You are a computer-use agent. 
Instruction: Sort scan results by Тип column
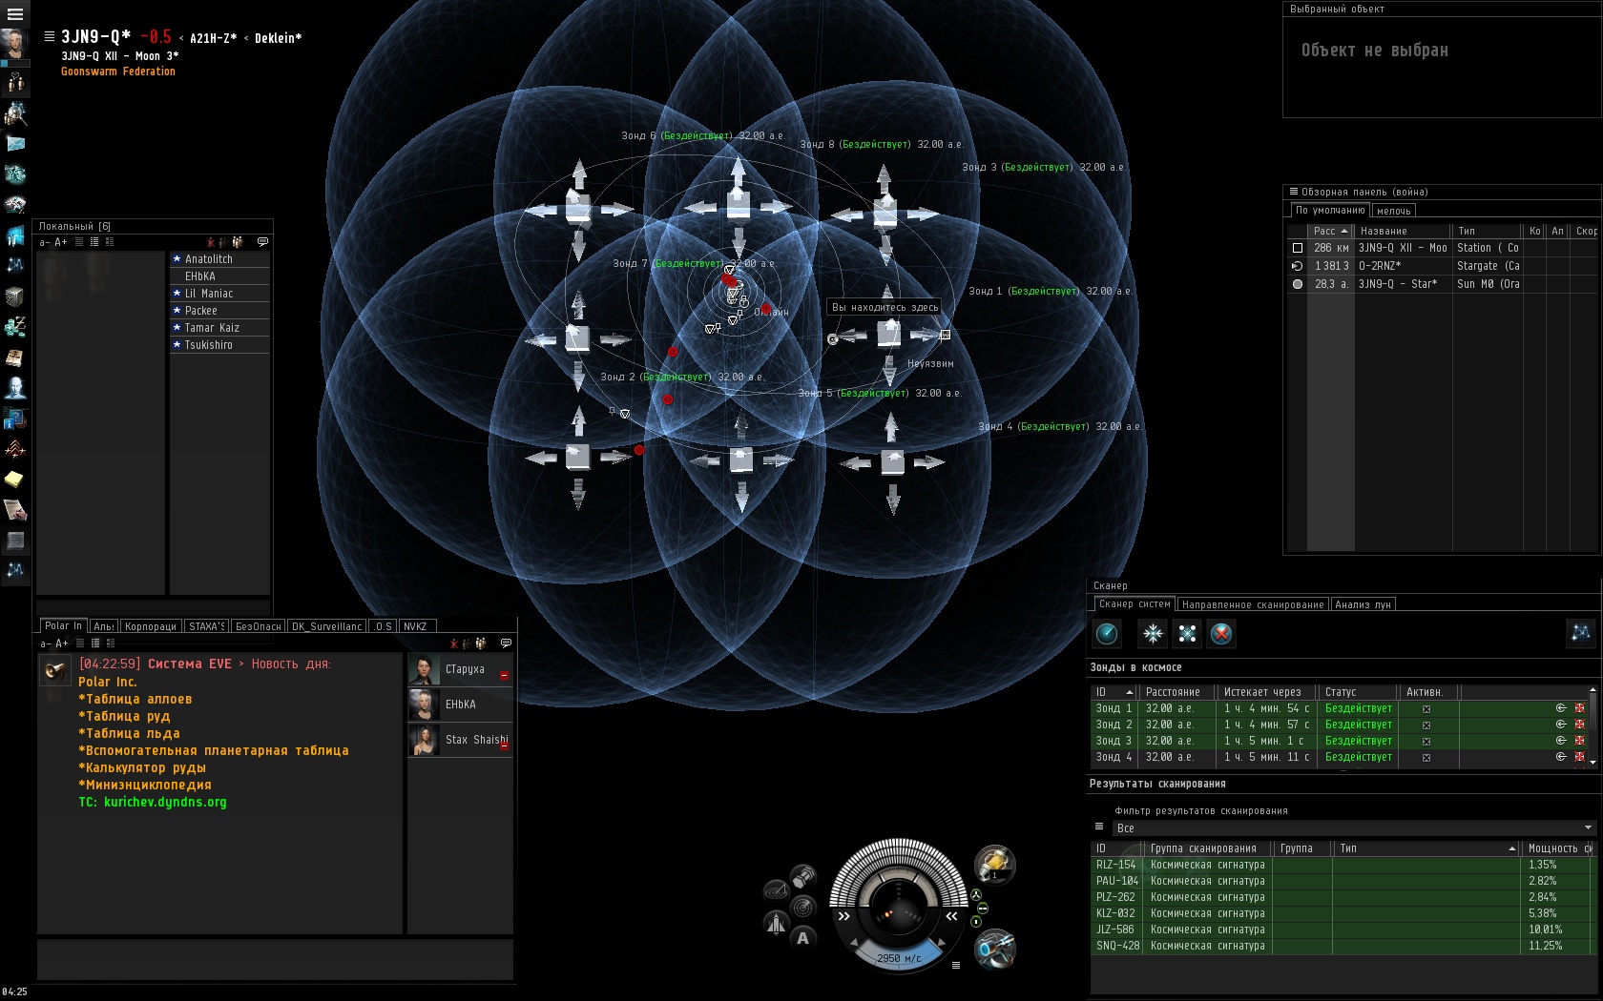click(1426, 848)
